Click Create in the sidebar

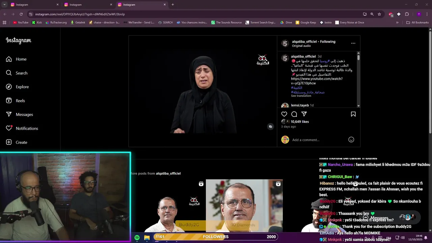[17, 142]
